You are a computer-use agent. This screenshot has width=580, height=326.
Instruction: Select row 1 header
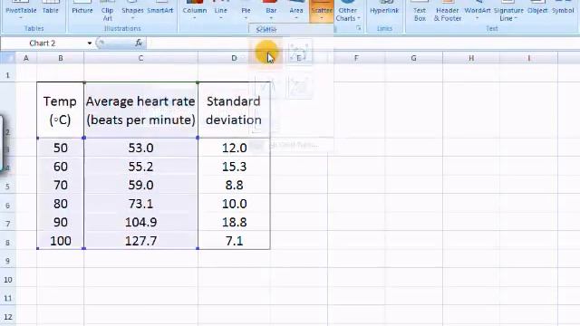point(8,73)
